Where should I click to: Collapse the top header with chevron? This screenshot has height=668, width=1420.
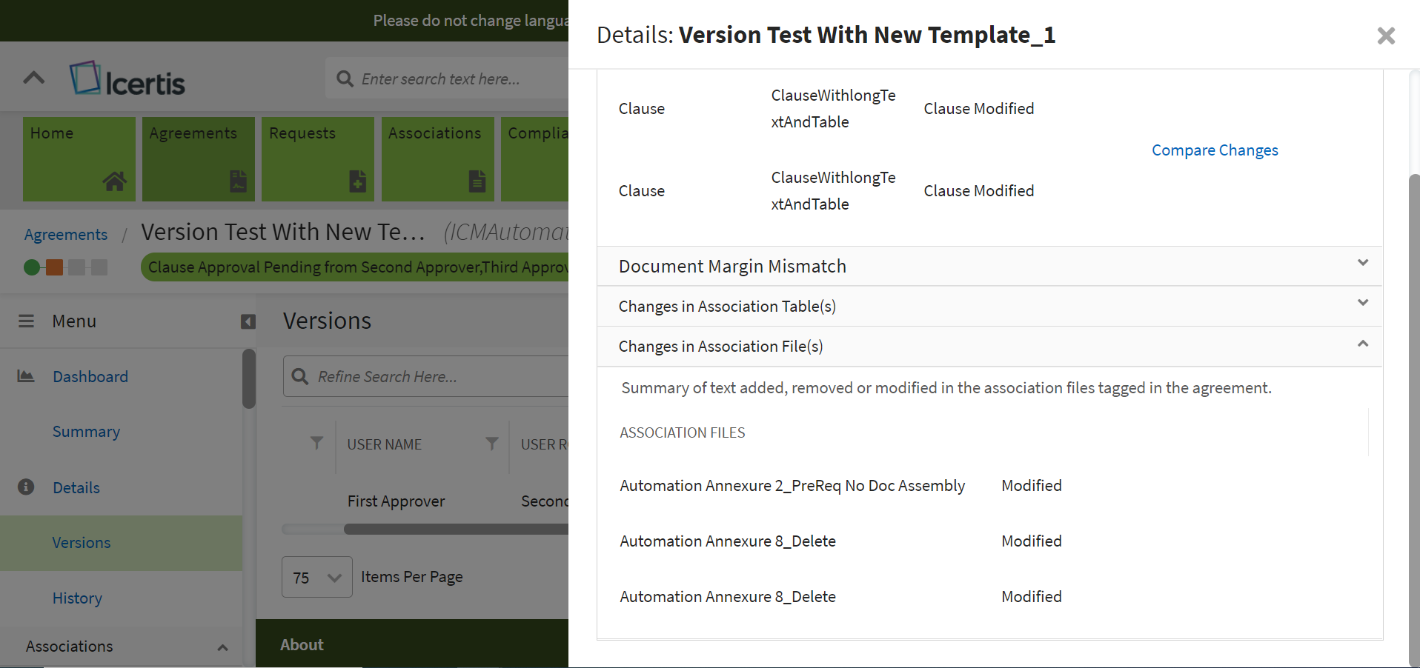click(x=34, y=78)
